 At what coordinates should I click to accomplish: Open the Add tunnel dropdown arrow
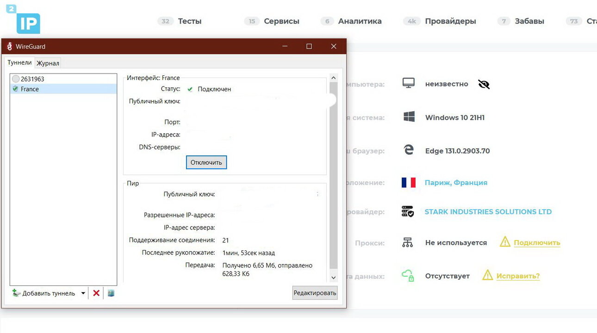(83, 293)
